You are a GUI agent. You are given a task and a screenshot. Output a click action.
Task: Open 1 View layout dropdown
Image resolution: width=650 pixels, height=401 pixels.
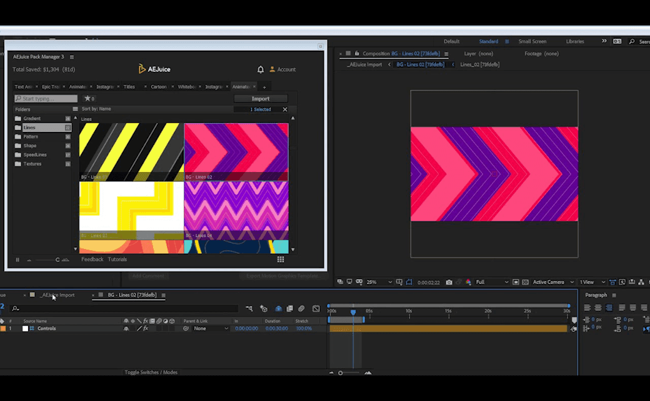point(592,282)
